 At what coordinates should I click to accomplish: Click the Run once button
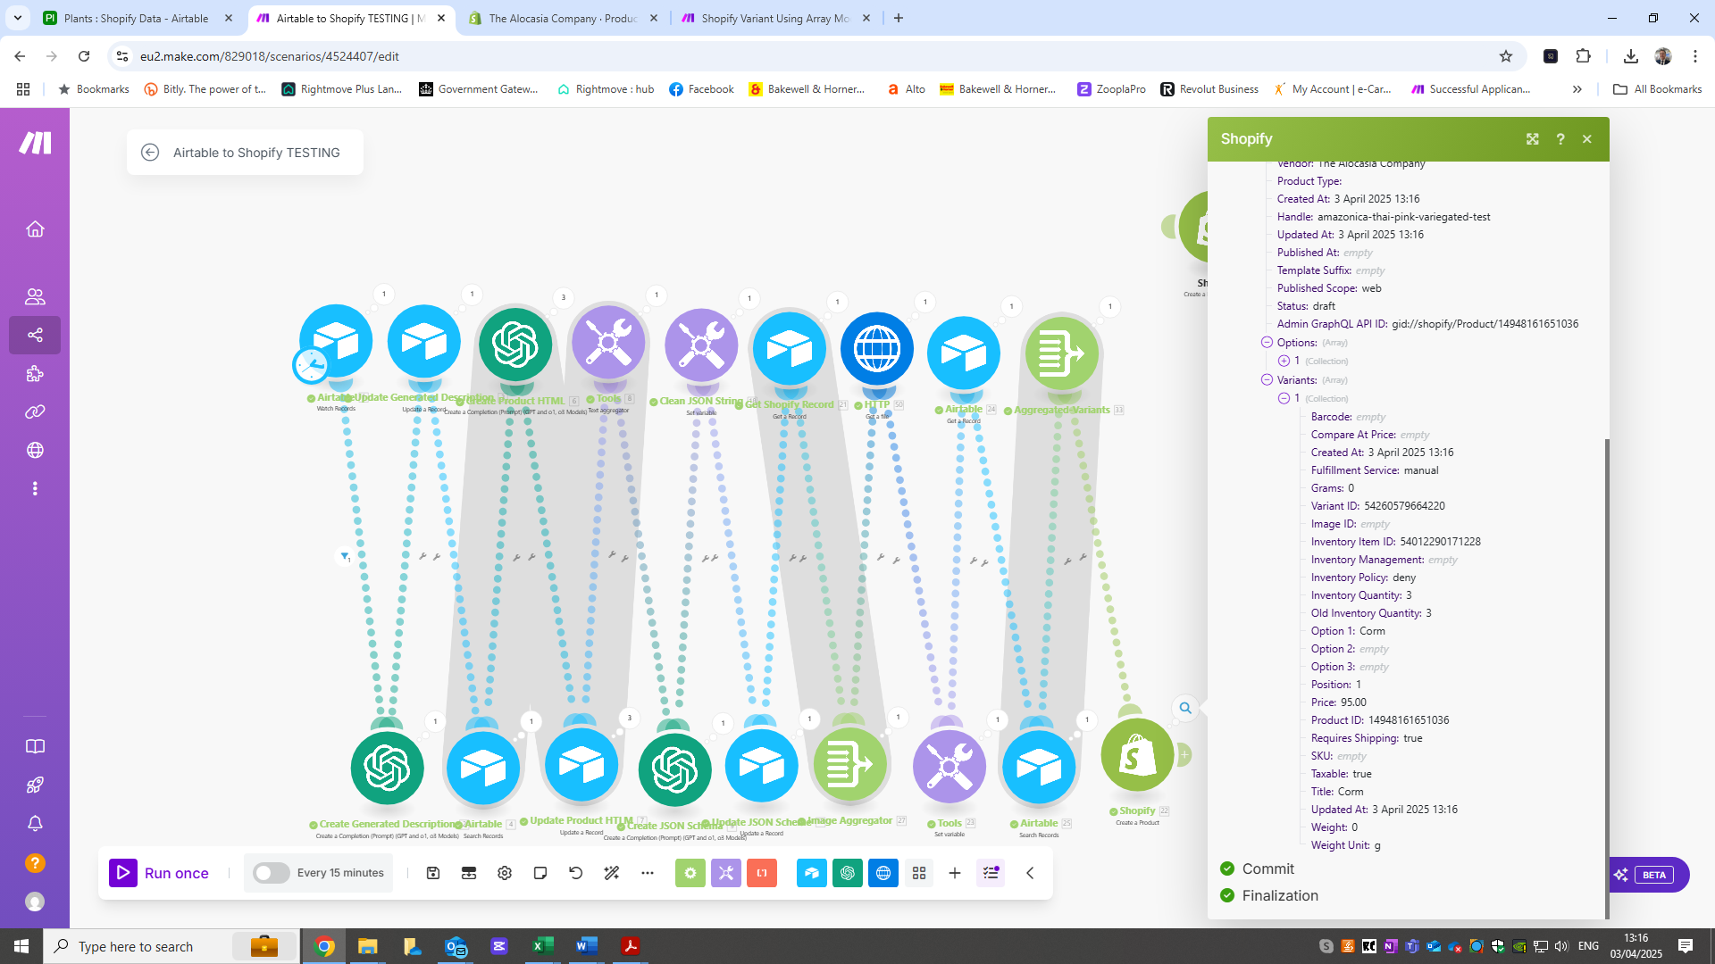pyautogui.click(x=160, y=873)
